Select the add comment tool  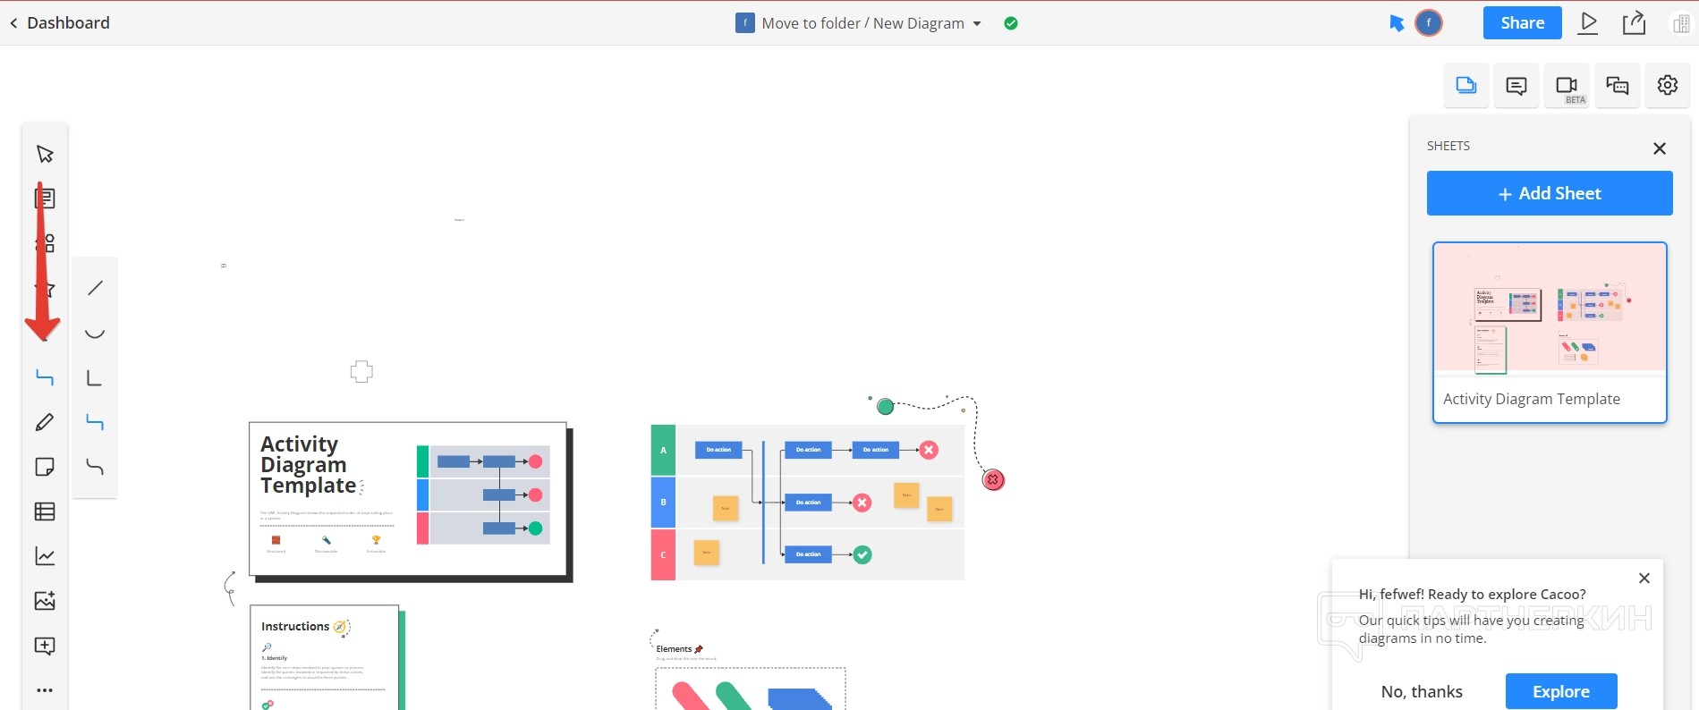[x=45, y=646]
